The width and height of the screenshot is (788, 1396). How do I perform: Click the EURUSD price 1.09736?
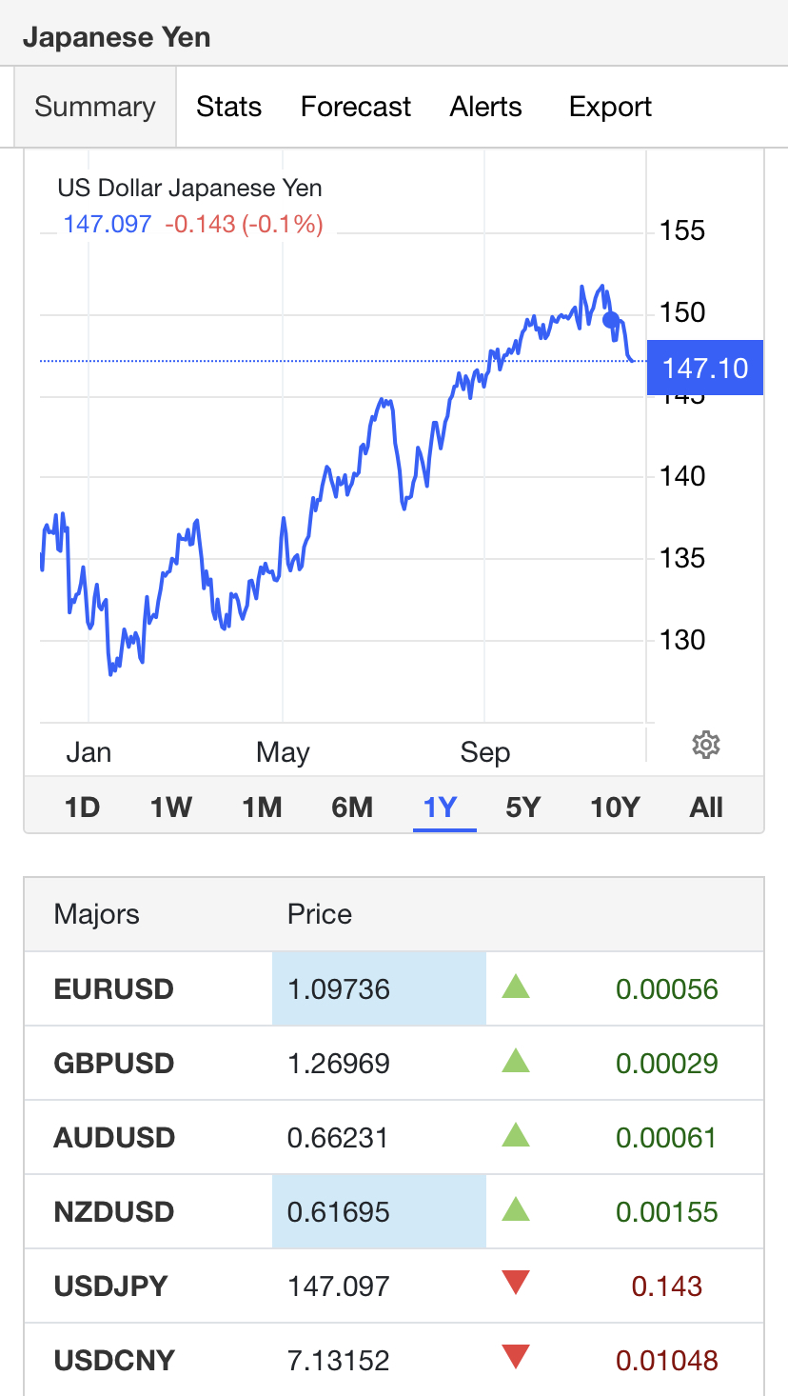tap(339, 988)
